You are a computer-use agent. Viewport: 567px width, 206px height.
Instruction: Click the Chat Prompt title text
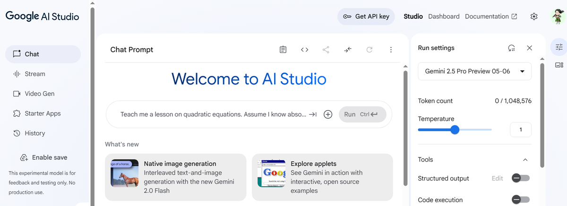132,49
